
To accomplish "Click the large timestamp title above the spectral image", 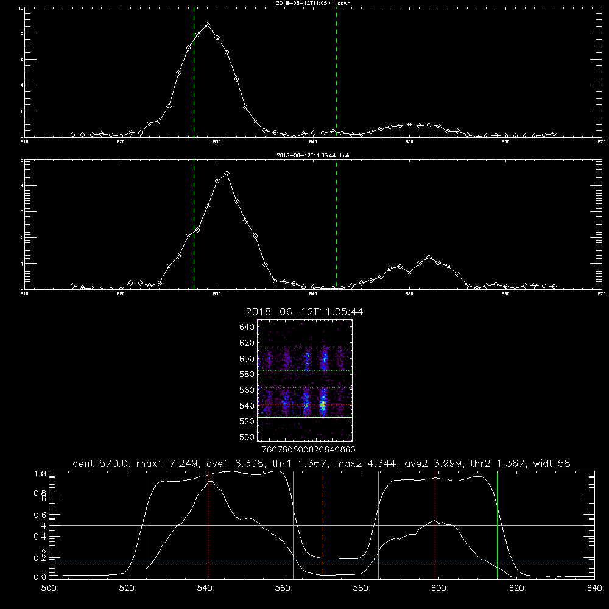I will point(304,312).
